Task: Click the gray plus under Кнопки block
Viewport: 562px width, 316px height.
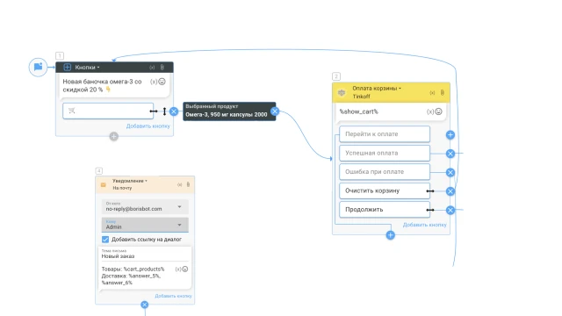Action: point(113,137)
